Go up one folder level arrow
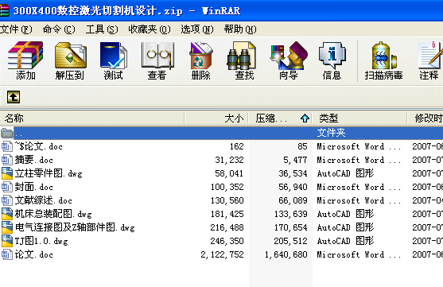The width and height of the screenshot is (443, 287). 14,97
